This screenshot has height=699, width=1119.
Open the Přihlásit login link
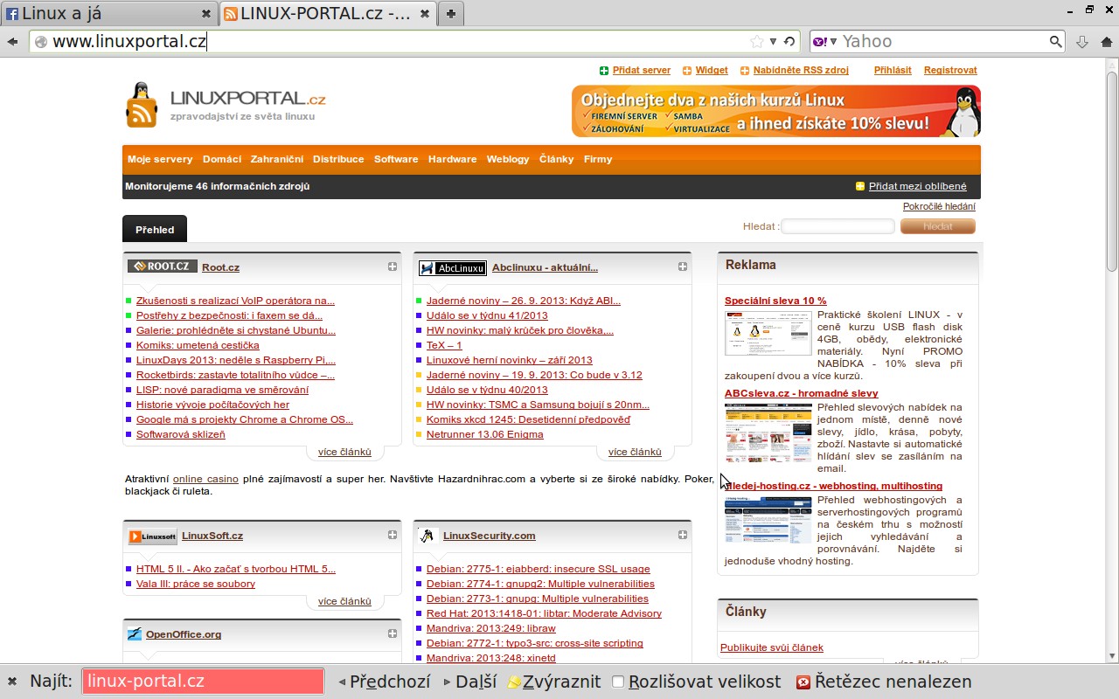(893, 70)
